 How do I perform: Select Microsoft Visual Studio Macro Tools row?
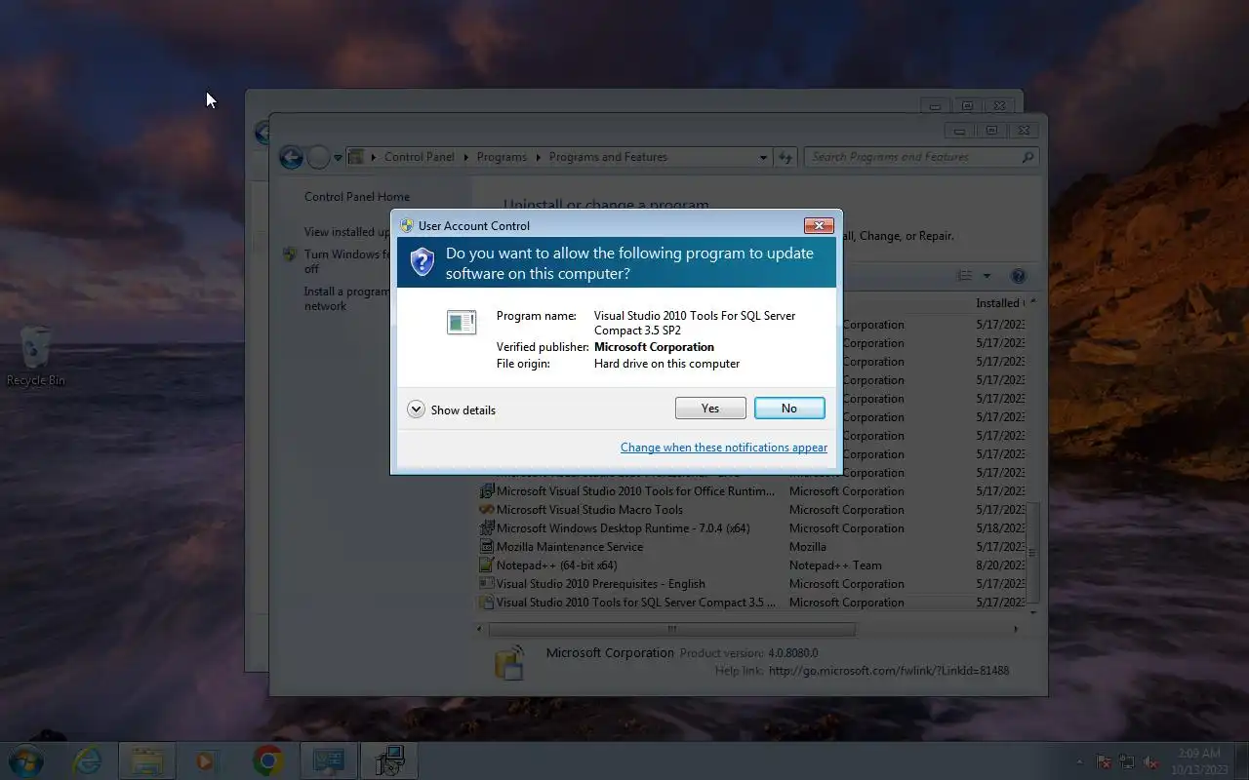751,510
